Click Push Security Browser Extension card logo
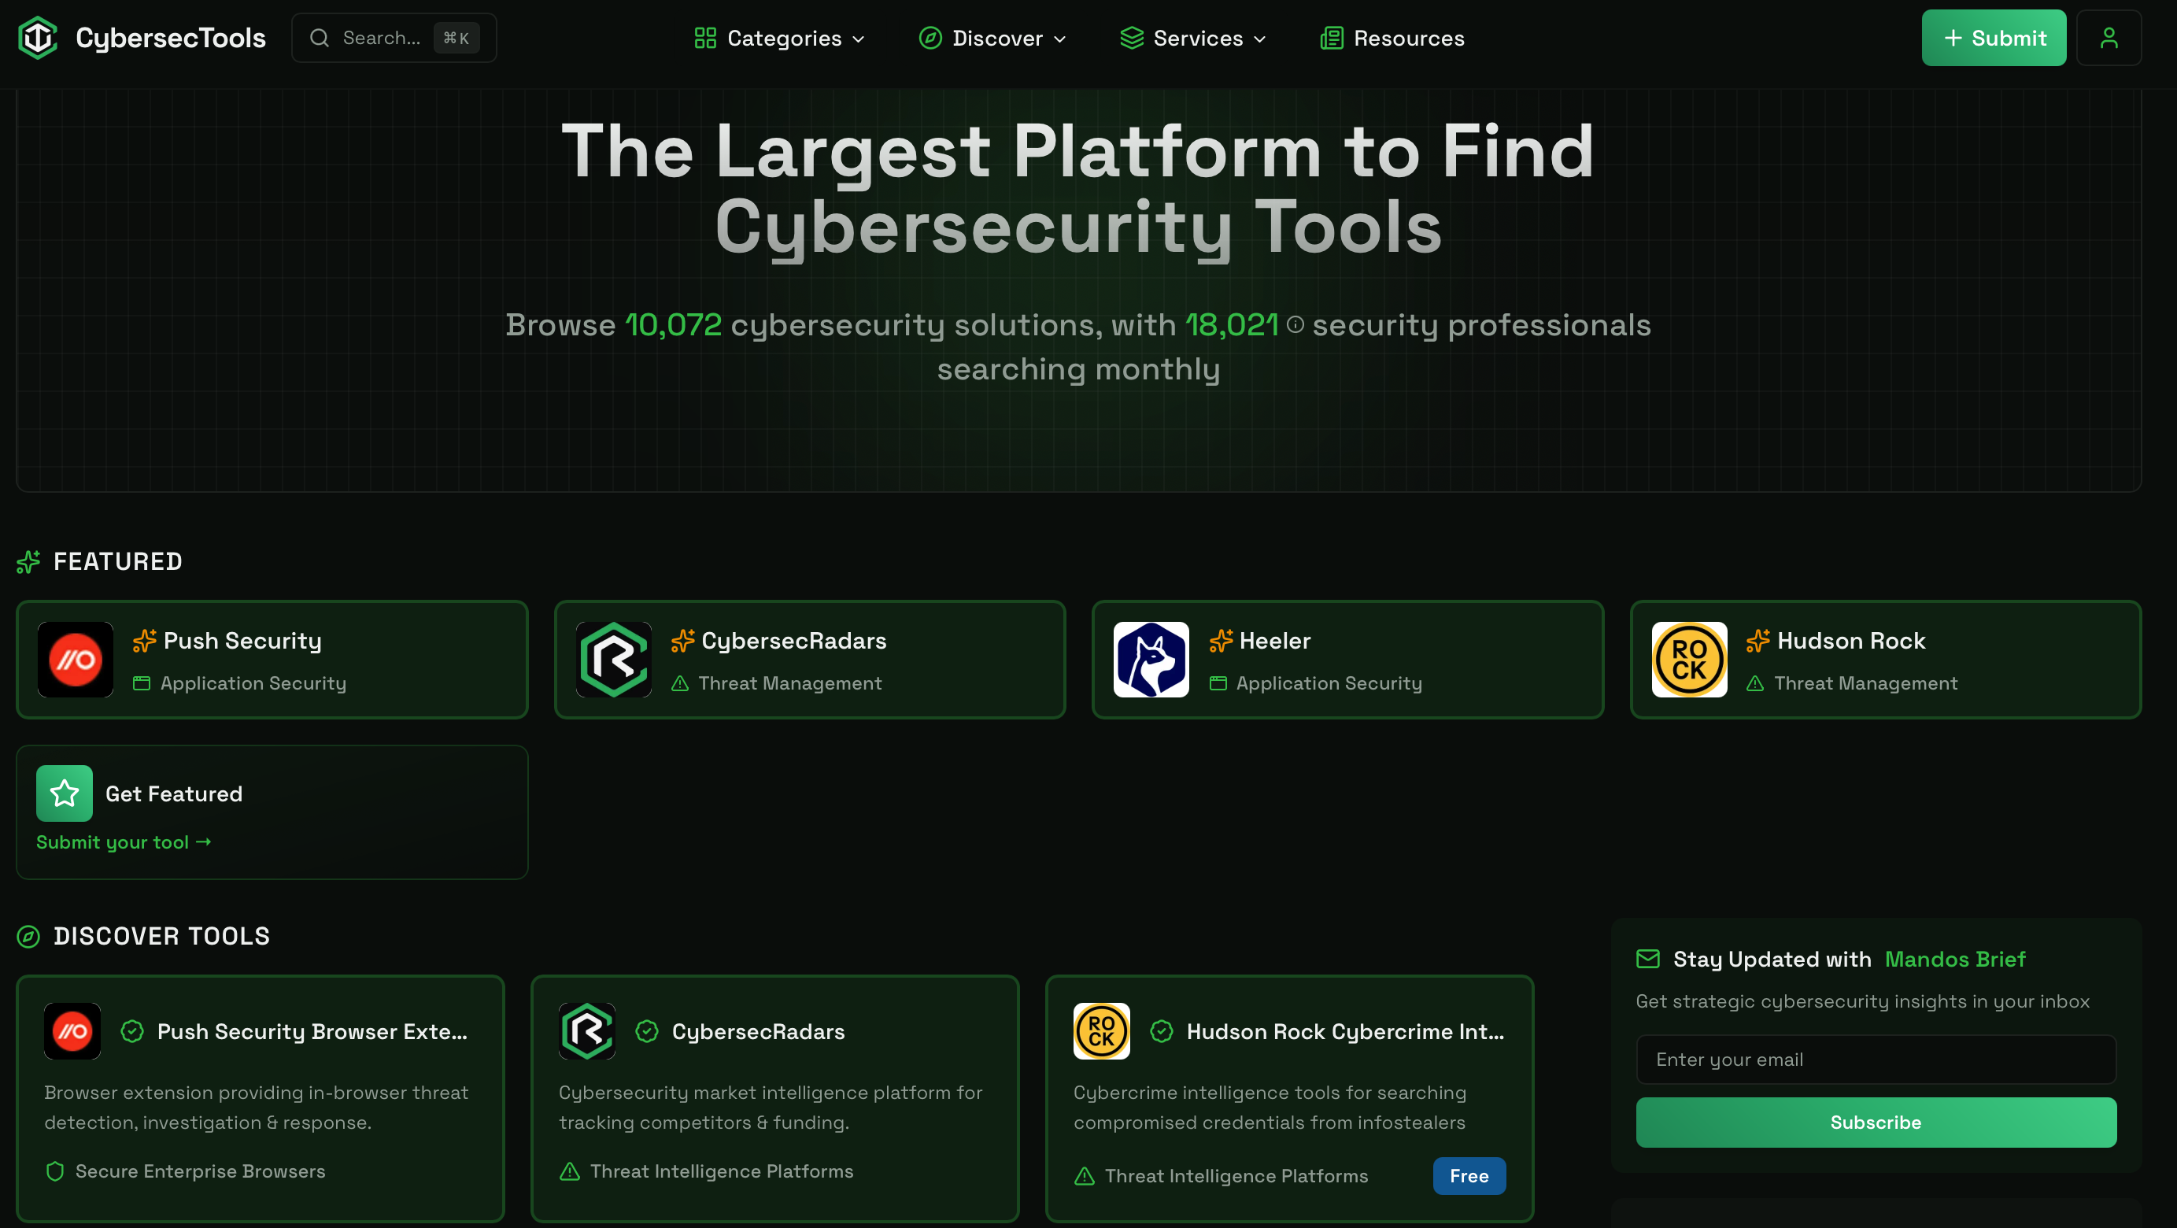Image resolution: width=2177 pixels, height=1228 pixels. (72, 1030)
